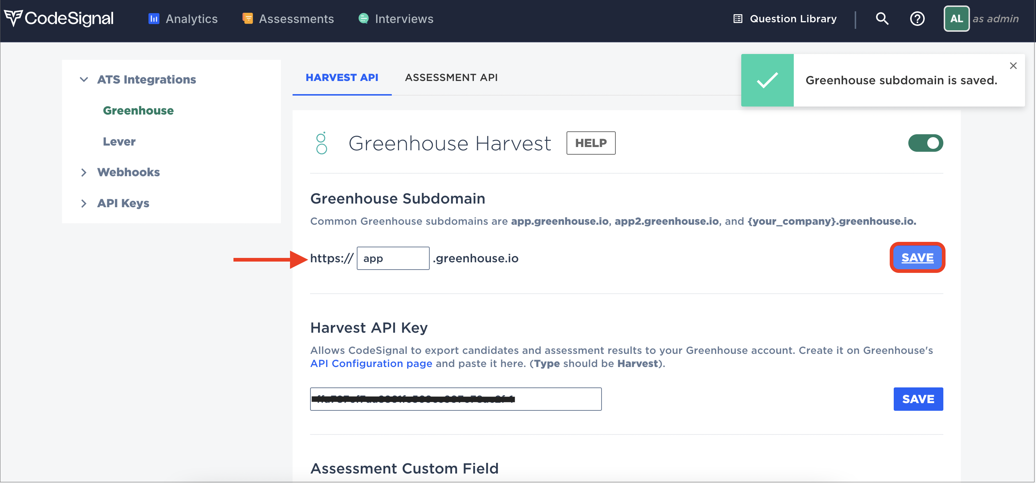Screen dimensions: 1036x483
Task: Expand the API Keys section
Action: click(x=84, y=204)
